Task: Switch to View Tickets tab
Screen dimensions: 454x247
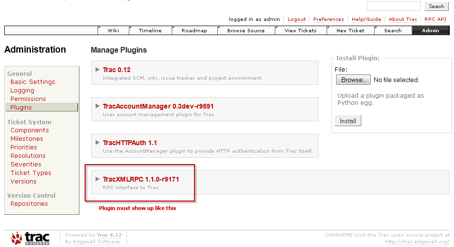Action: point(300,30)
